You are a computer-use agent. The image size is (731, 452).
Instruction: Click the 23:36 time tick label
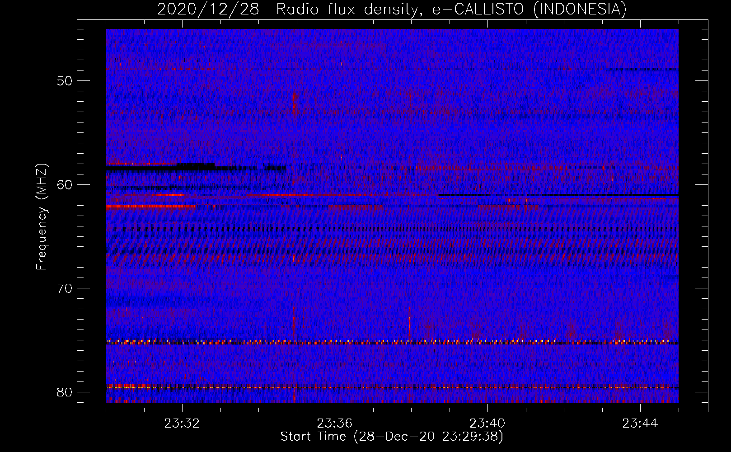point(335,424)
